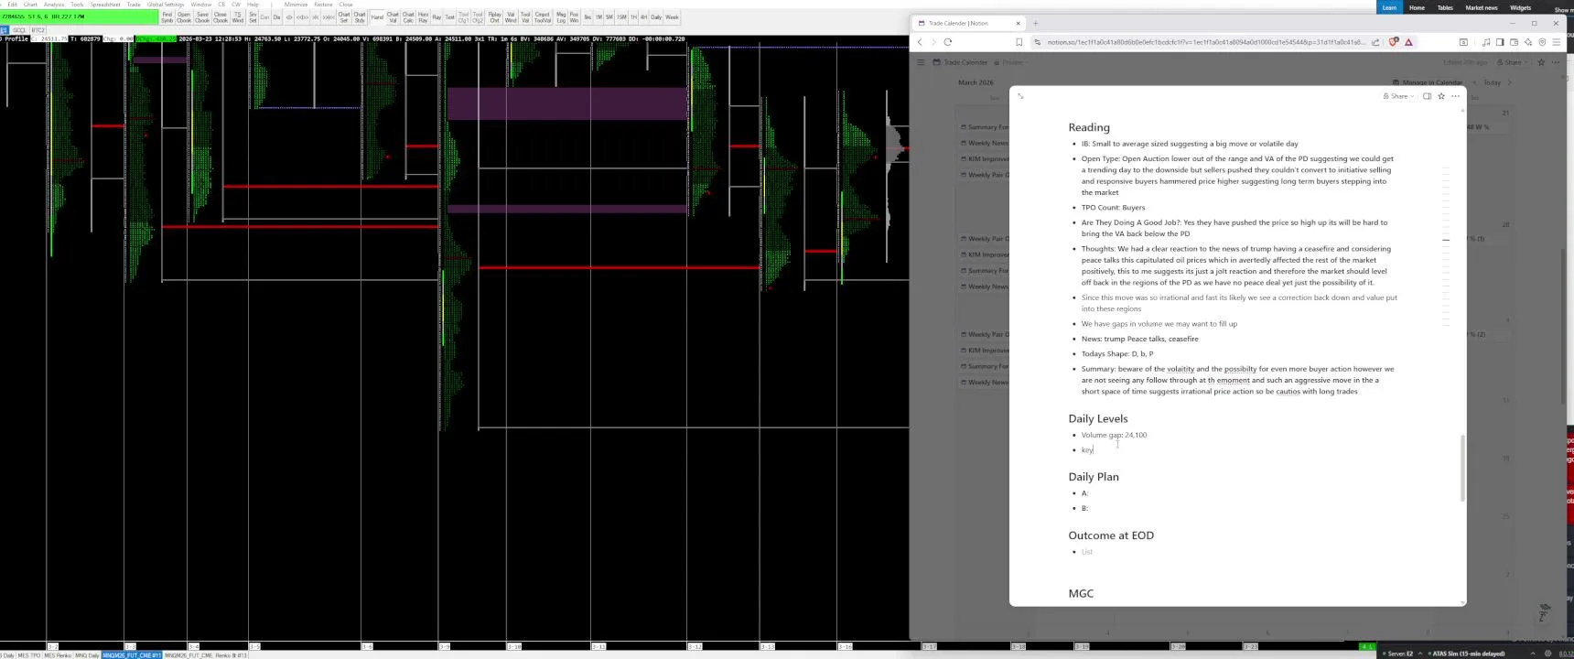The image size is (1574, 659).
Task: Open the browser wallet icon
Action: [x=1514, y=42]
